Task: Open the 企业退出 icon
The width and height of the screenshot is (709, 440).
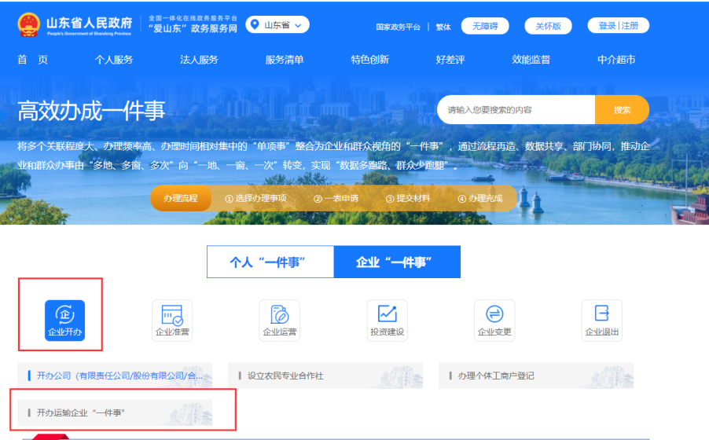Action: (601, 314)
